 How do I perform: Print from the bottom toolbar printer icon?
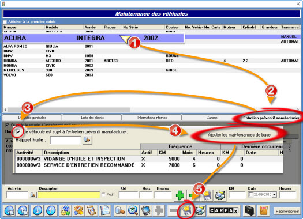200,210
